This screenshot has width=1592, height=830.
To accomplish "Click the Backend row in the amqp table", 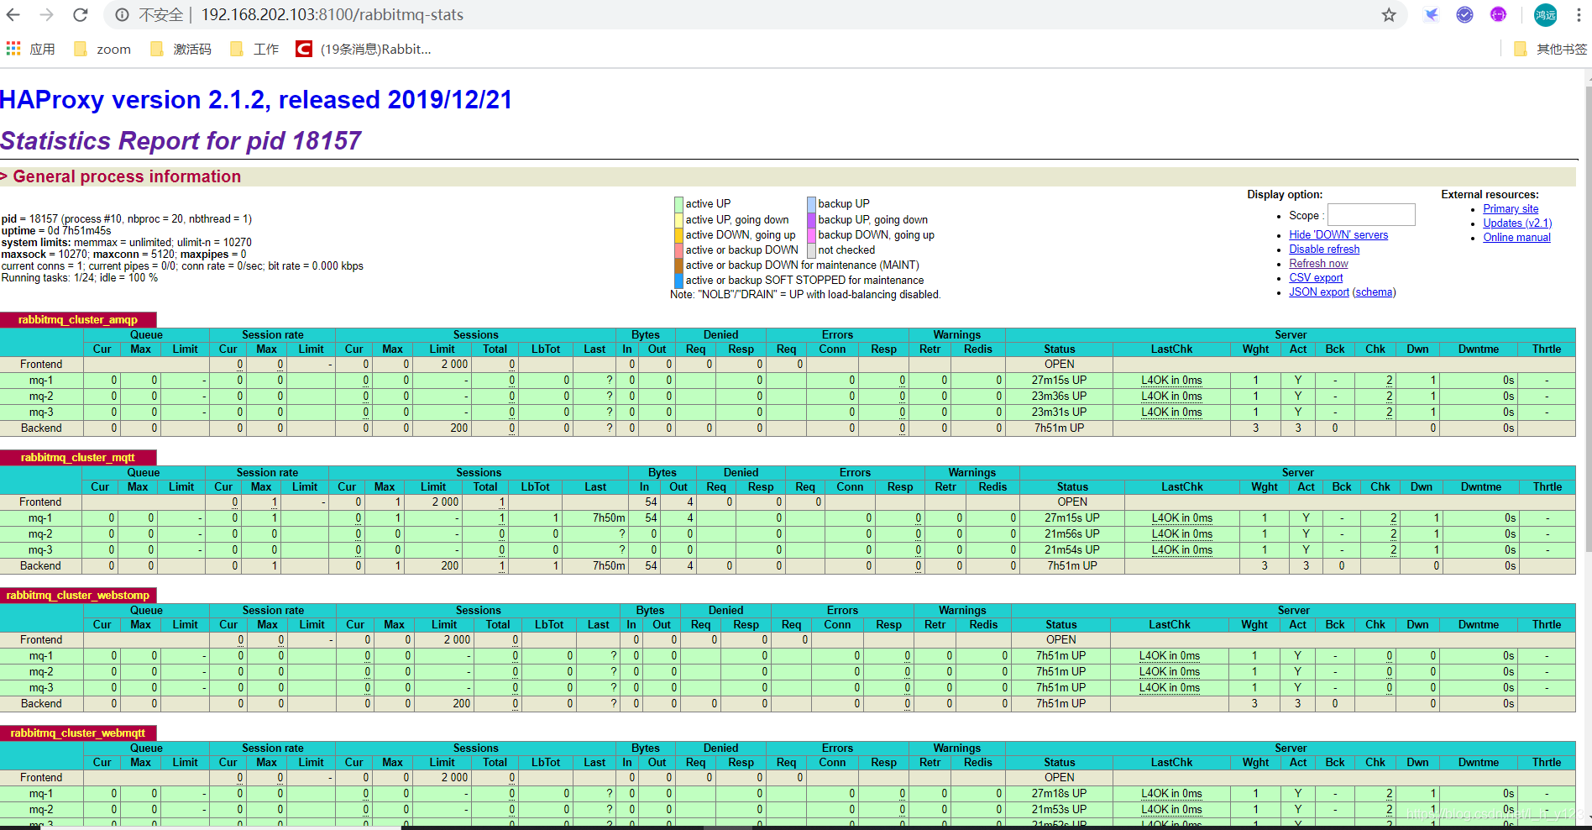I will tap(788, 428).
